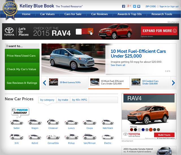This screenshot has height=155, width=181.
Task: Click Price New/Used Cars button
Action: (22, 56)
